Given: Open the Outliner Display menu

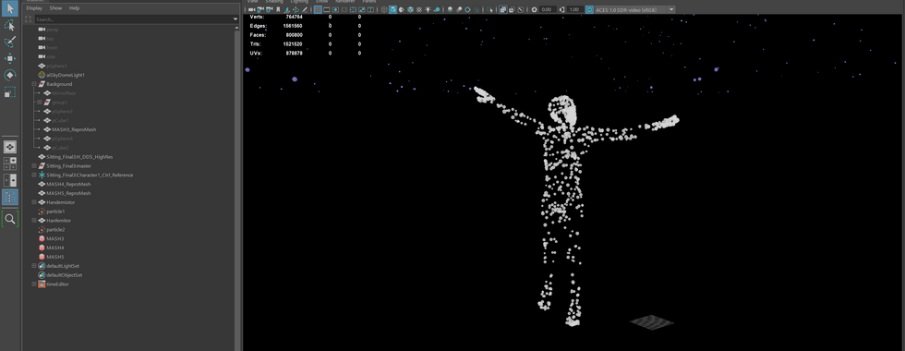Looking at the screenshot, I should 34,8.
